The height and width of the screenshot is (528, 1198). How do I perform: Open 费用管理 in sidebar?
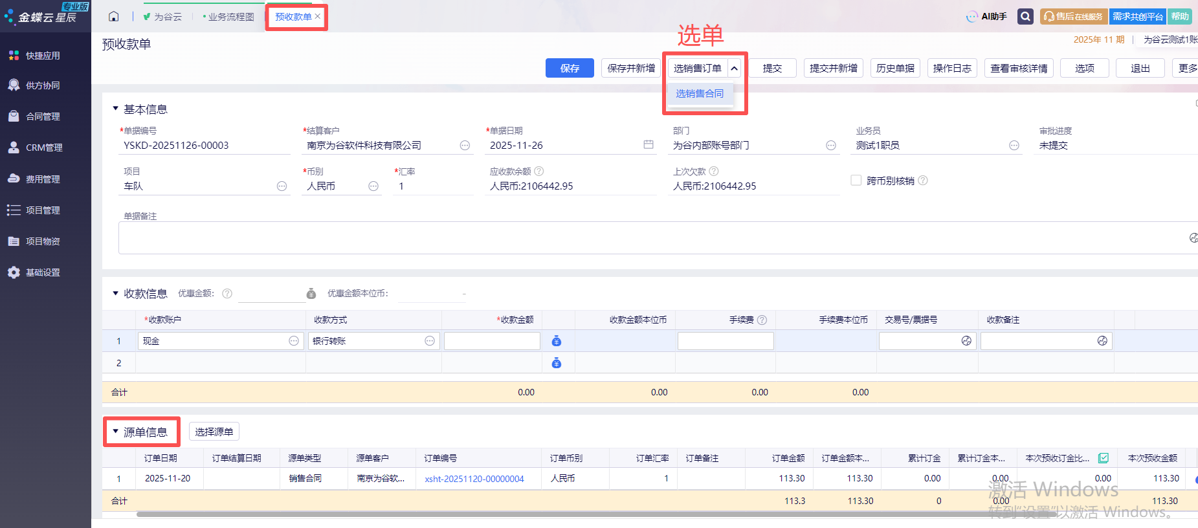point(43,179)
